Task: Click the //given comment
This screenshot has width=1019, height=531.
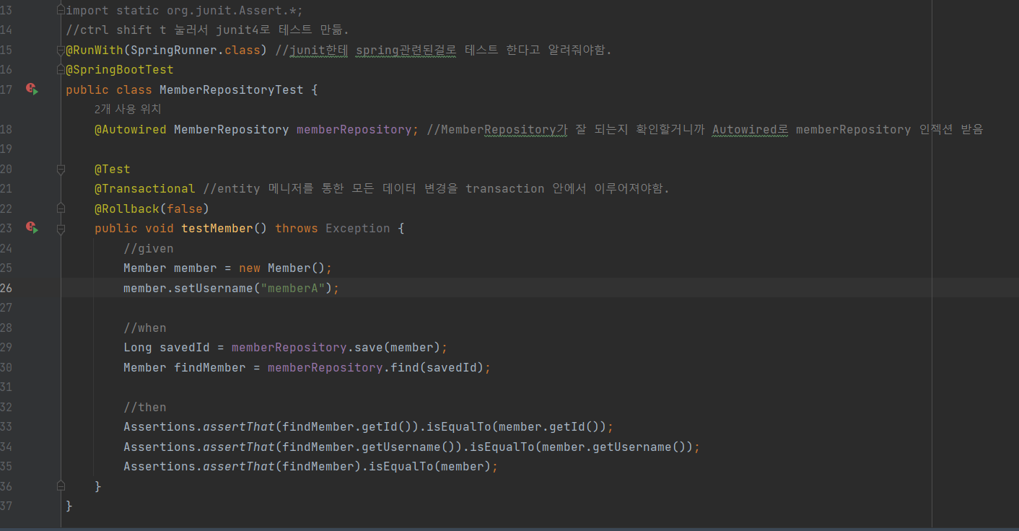Action: click(149, 248)
